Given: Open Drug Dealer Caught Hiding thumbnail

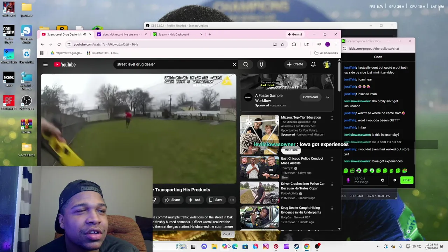Looking at the screenshot, I should [260, 216].
